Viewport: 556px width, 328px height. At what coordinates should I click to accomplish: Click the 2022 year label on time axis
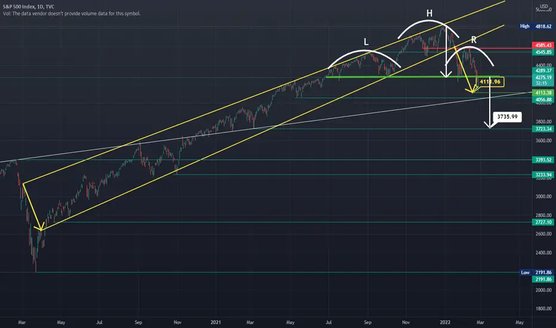[x=445, y=322]
